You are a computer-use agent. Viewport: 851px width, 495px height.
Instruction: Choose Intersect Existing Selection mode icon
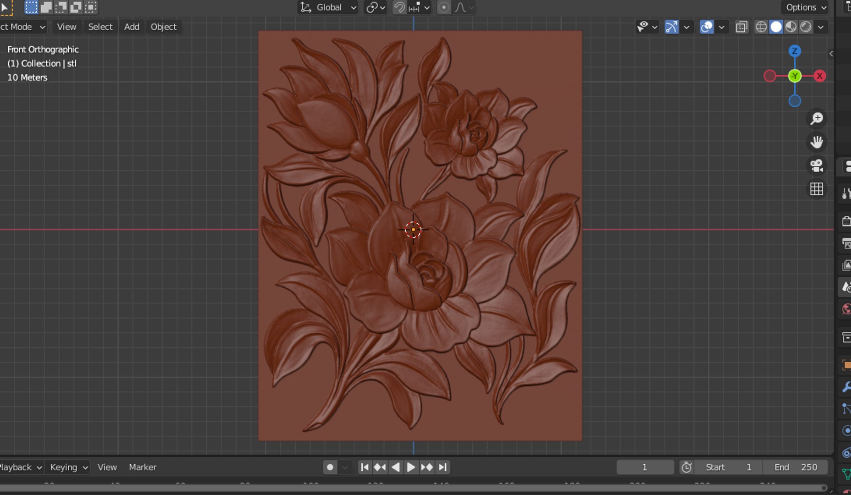(91, 7)
